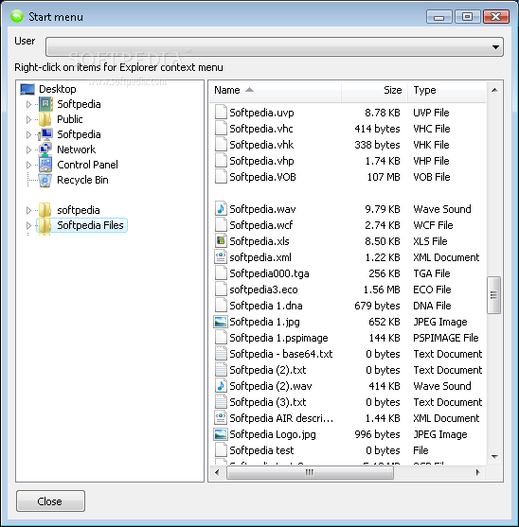This screenshot has height=527, width=519.
Task: Click the vertical scrollbar down arrow
Action: (494, 456)
